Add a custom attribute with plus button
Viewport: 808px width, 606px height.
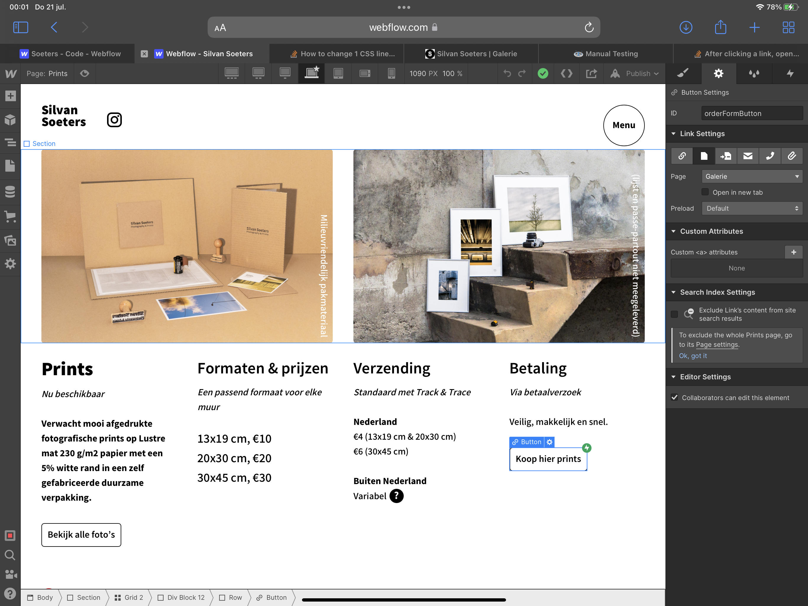(794, 252)
